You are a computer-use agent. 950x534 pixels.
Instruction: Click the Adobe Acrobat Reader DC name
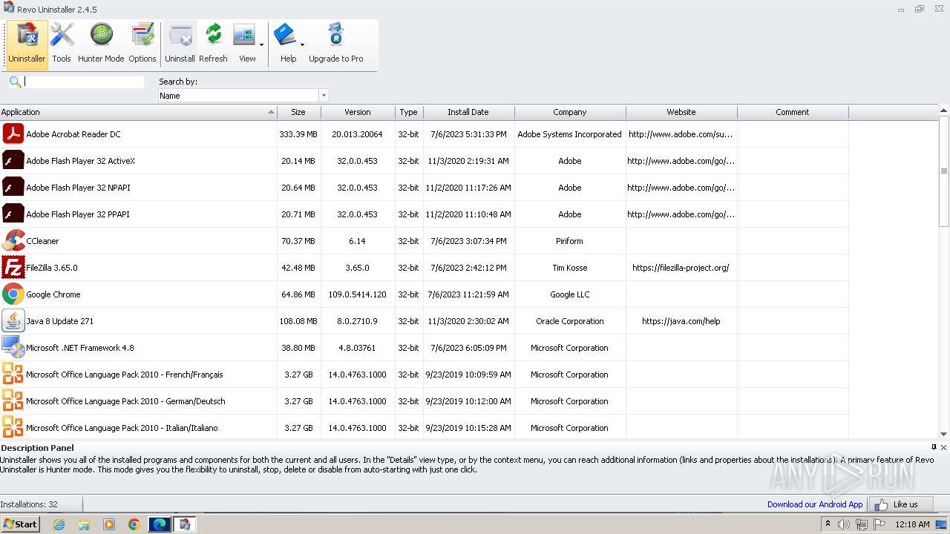point(73,134)
